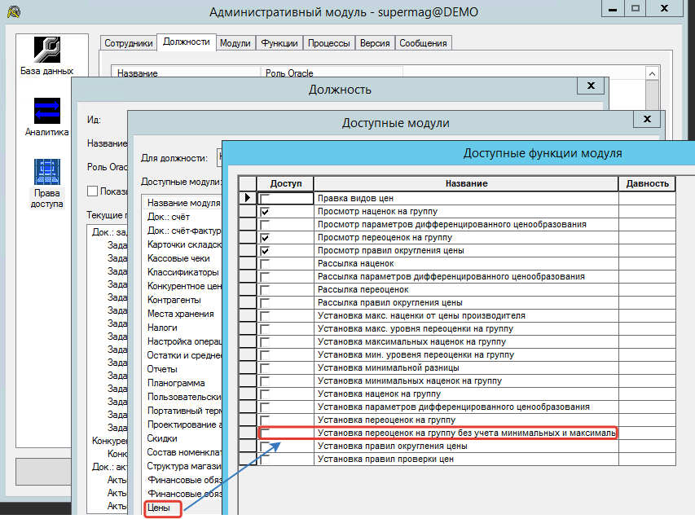This screenshot has height=519, width=695.
Task: Select the Цены module in the list
Action: [x=159, y=508]
